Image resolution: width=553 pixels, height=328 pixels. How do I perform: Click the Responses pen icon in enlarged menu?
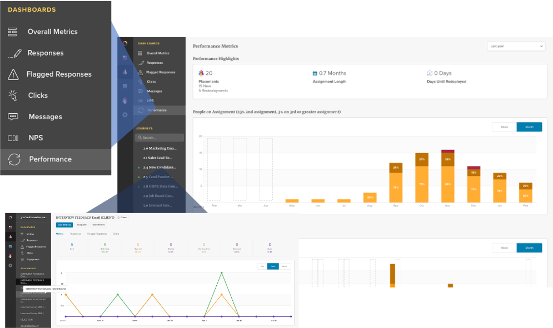click(x=14, y=53)
